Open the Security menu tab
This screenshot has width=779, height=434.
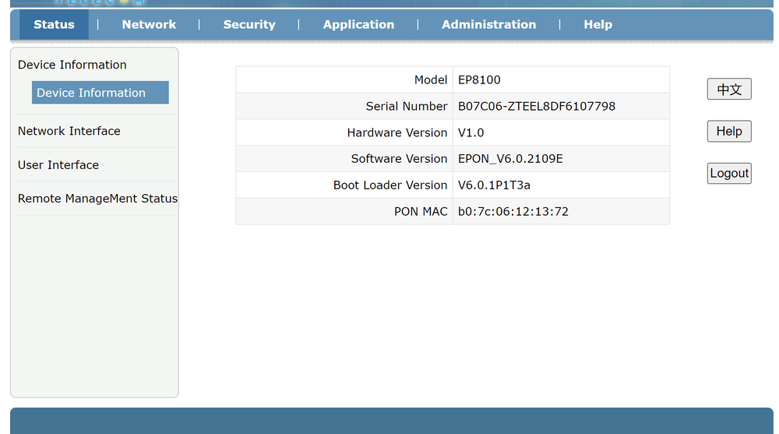(x=249, y=24)
